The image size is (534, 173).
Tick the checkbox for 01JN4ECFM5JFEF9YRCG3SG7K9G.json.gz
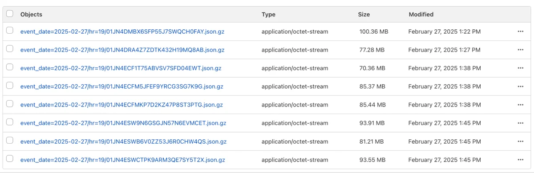(10, 86)
